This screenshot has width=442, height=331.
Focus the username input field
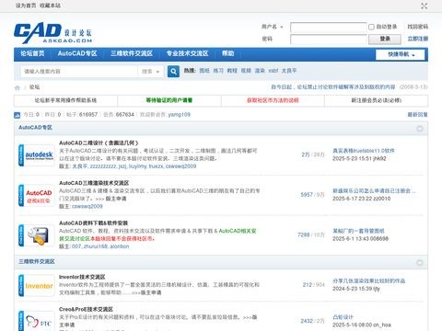pyautogui.click(x=329, y=28)
